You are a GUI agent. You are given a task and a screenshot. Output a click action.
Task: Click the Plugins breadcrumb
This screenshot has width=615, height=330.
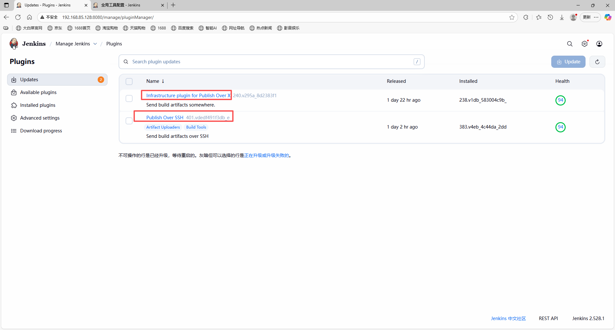(x=114, y=44)
